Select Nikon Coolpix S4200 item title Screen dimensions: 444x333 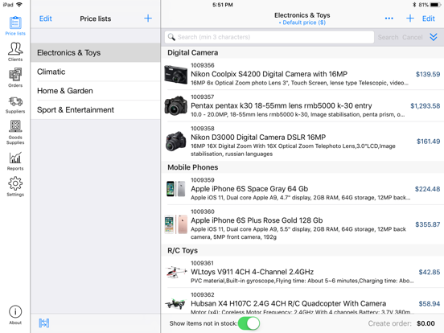(x=269, y=74)
